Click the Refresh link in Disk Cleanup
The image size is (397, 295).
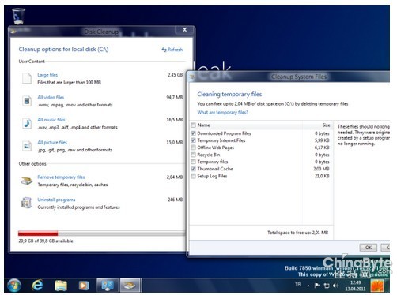(x=172, y=50)
